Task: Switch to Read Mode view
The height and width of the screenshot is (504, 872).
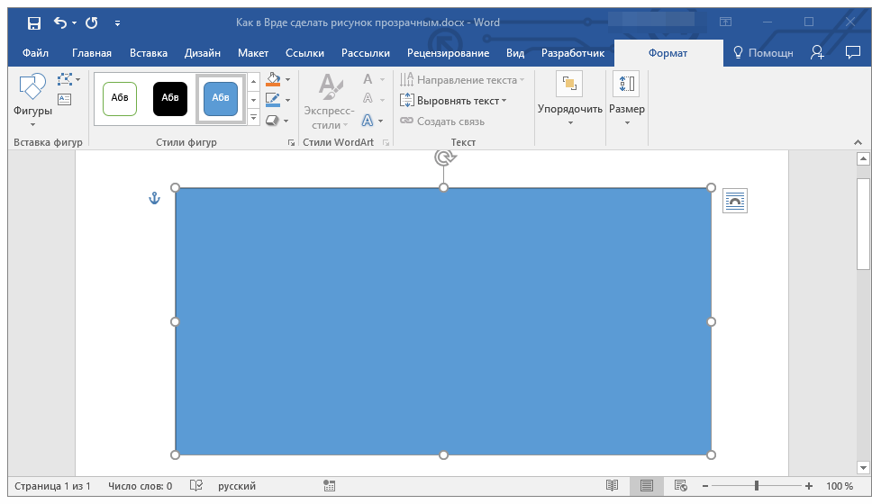Action: point(612,486)
